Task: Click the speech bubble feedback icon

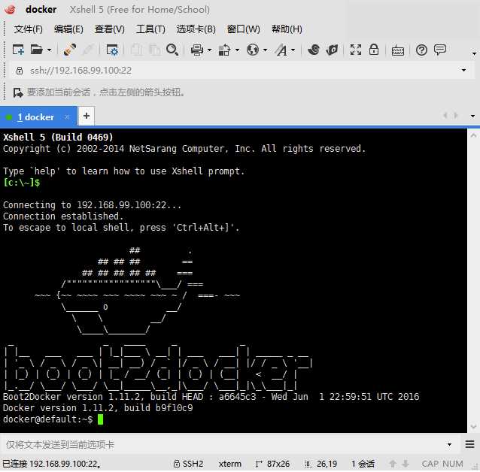Action: click(x=440, y=50)
